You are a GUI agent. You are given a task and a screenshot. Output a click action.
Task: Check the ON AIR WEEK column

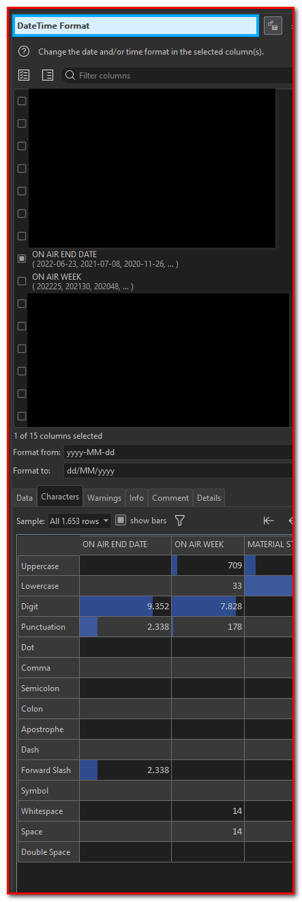pyautogui.click(x=22, y=281)
